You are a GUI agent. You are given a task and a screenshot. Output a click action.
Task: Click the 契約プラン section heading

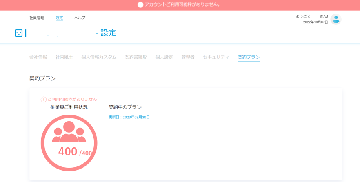[x=42, y=78]
